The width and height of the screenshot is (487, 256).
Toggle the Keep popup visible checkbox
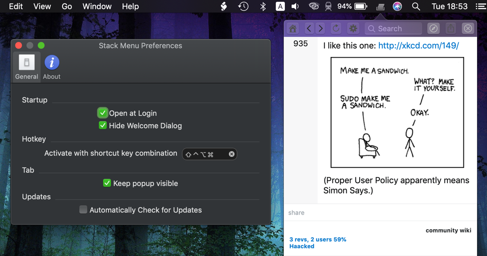107,183
